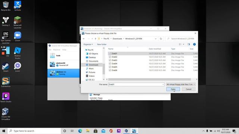Launch Steam from the desktop
This screenshot has width=239, height=134.
click(6, 67)
